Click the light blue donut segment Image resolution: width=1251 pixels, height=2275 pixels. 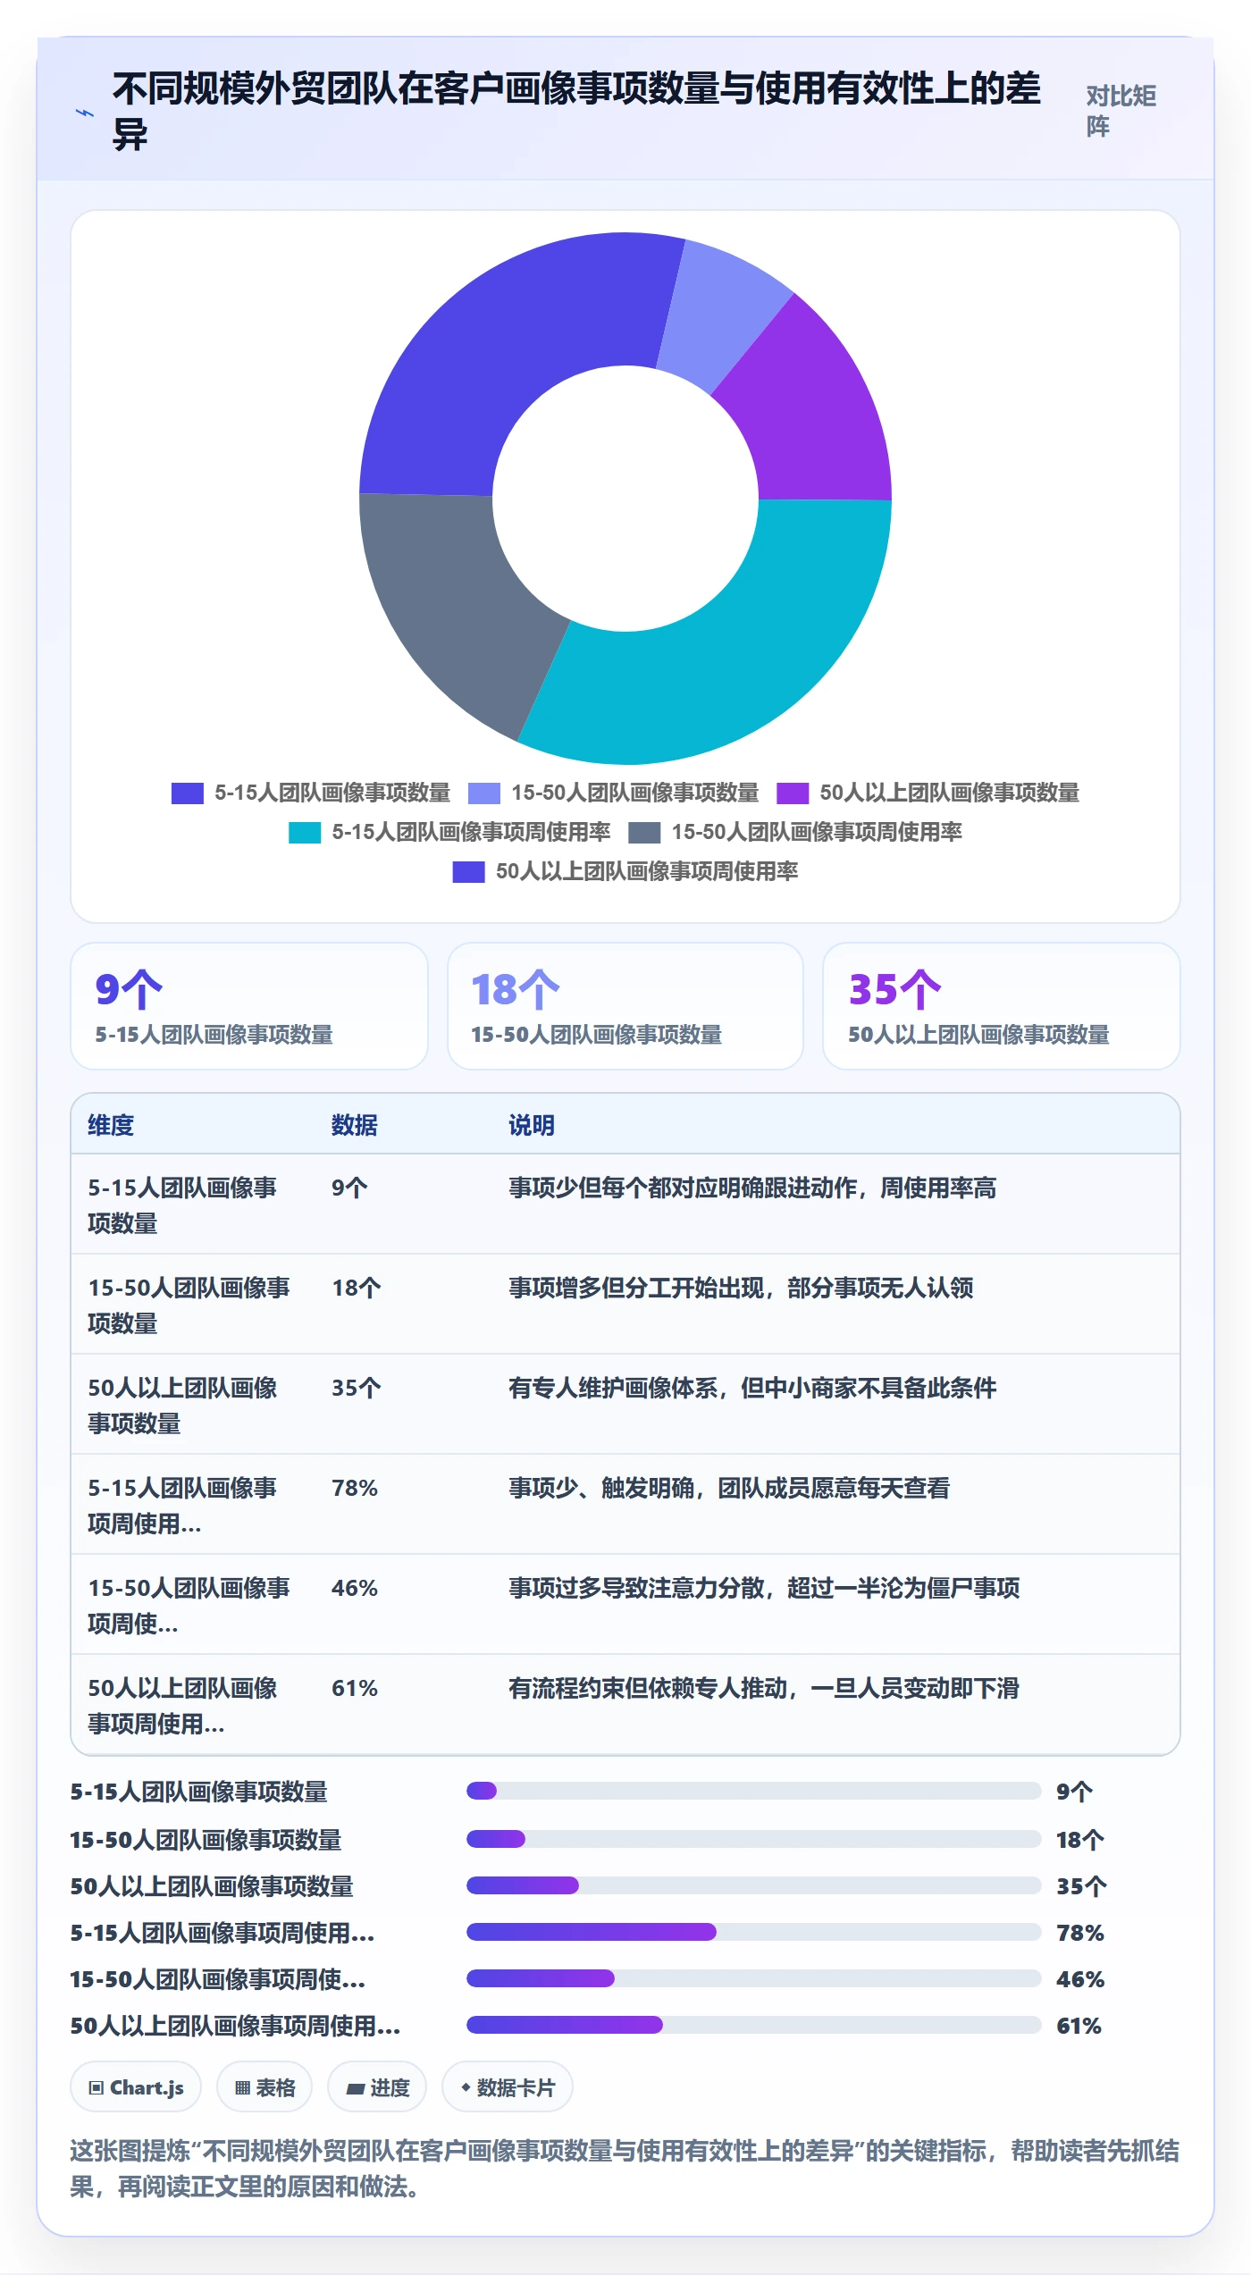(x=719, y=313)
